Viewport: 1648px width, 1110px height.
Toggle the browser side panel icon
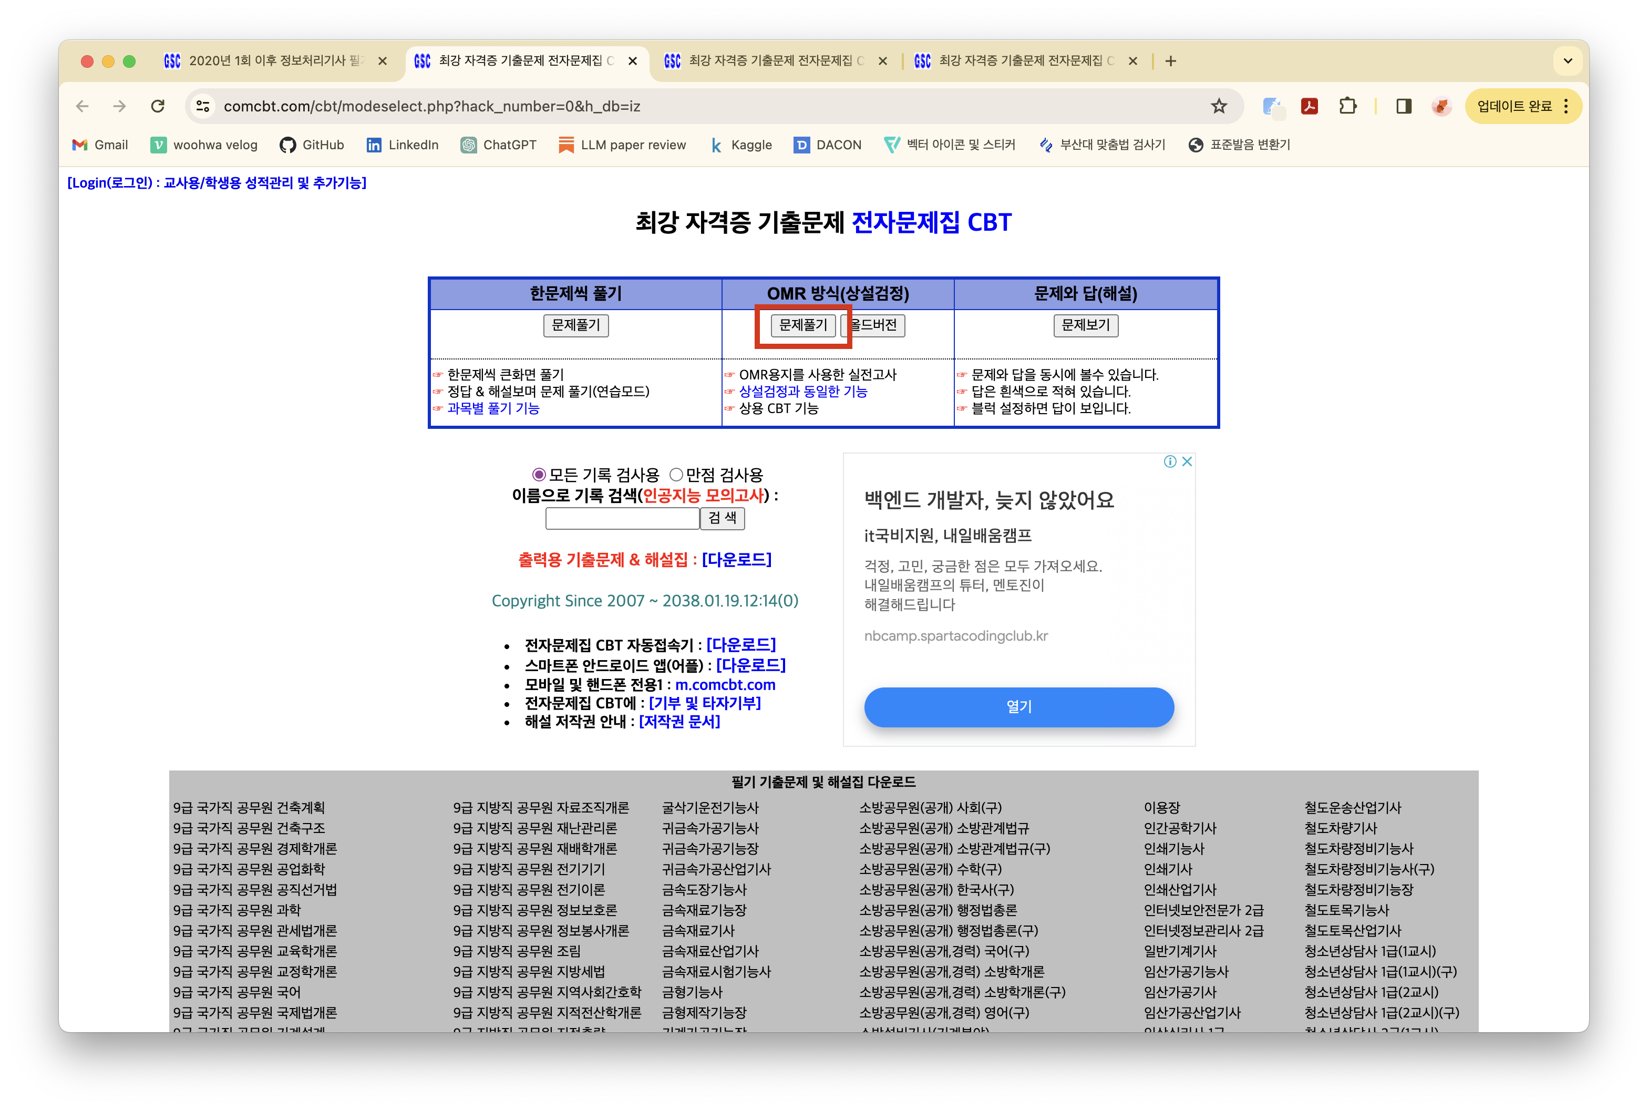tap(1404, 106)
